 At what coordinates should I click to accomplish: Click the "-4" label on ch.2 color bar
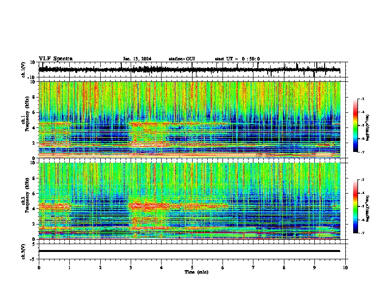[x=362, y=193]
